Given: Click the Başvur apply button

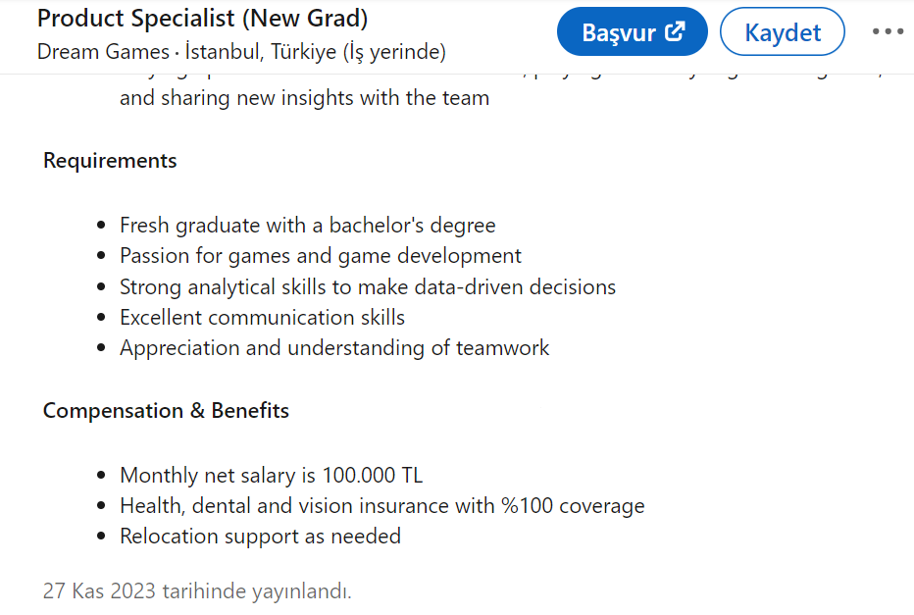Looking at the screenshot, I should (632, 31).
